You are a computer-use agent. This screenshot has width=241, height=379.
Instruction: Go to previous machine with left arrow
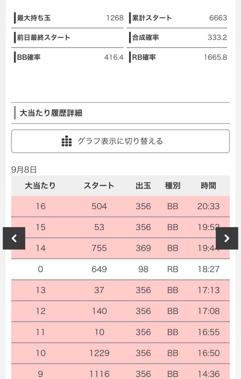[x=14, y=238]
